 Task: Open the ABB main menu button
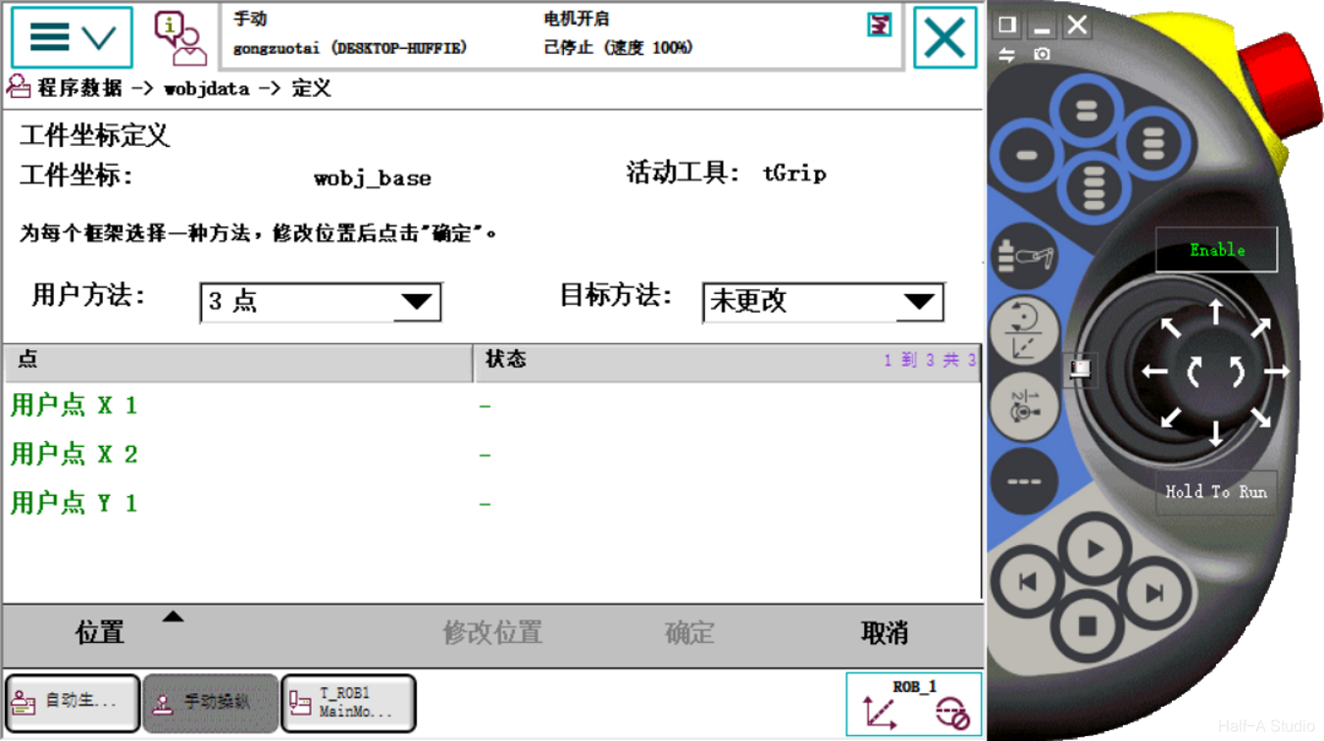(72, 37)
